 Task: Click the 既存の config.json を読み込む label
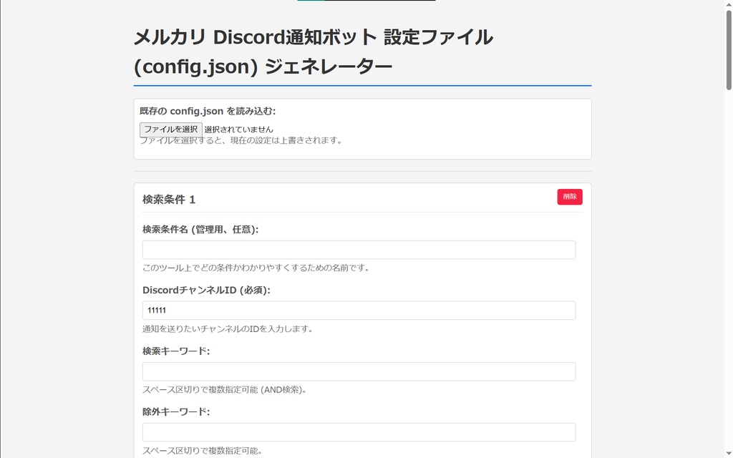208,112
